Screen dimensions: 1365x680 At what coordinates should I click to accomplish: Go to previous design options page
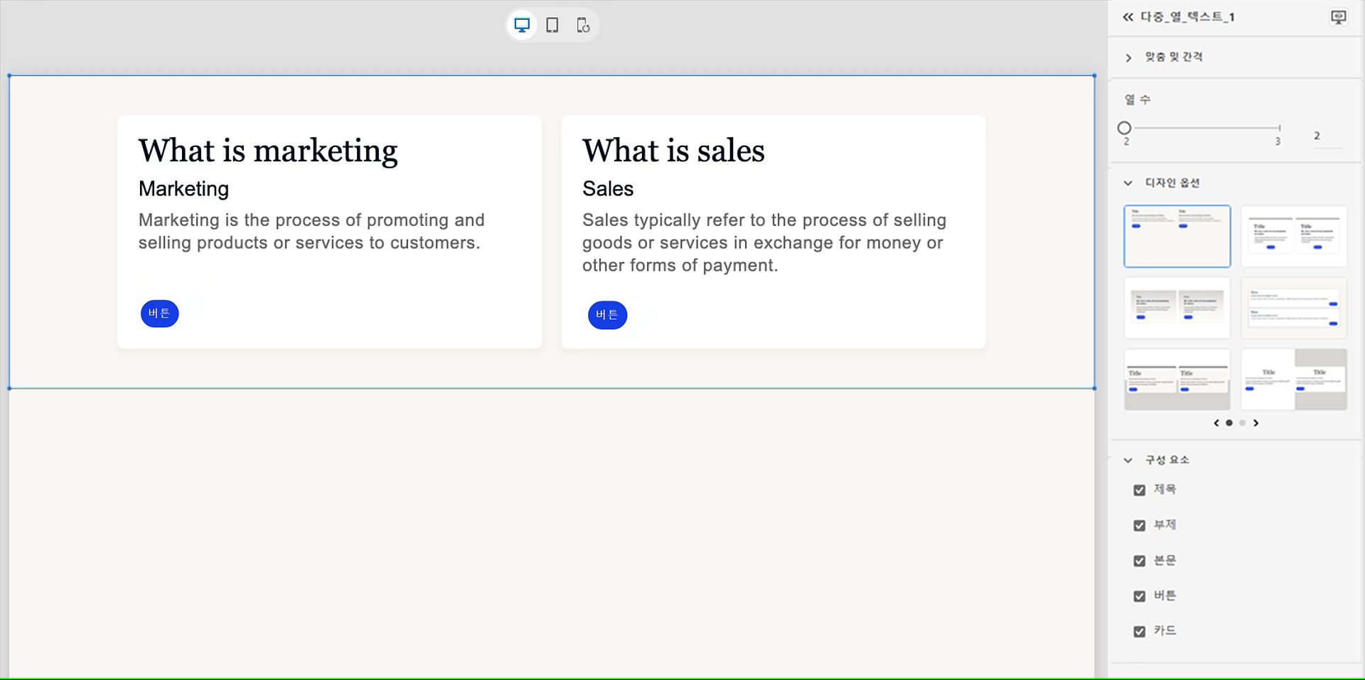1216,423
